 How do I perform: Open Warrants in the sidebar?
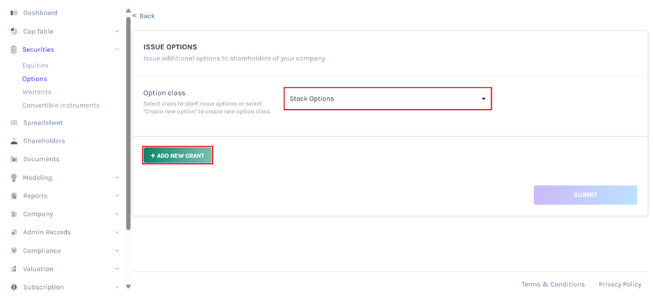coord(36,92)
